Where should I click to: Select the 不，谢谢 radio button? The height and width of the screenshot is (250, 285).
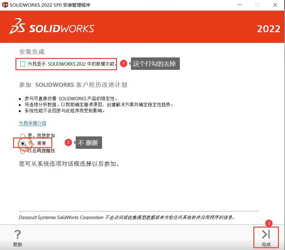click(x=23, y=143)
